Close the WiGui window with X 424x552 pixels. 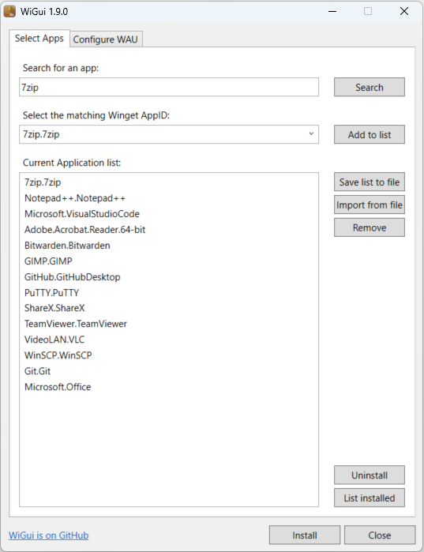[404, 11]
